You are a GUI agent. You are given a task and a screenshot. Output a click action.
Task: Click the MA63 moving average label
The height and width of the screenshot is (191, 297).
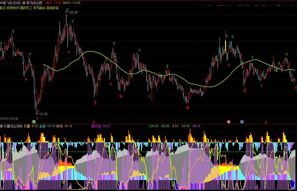pos(72,3)
